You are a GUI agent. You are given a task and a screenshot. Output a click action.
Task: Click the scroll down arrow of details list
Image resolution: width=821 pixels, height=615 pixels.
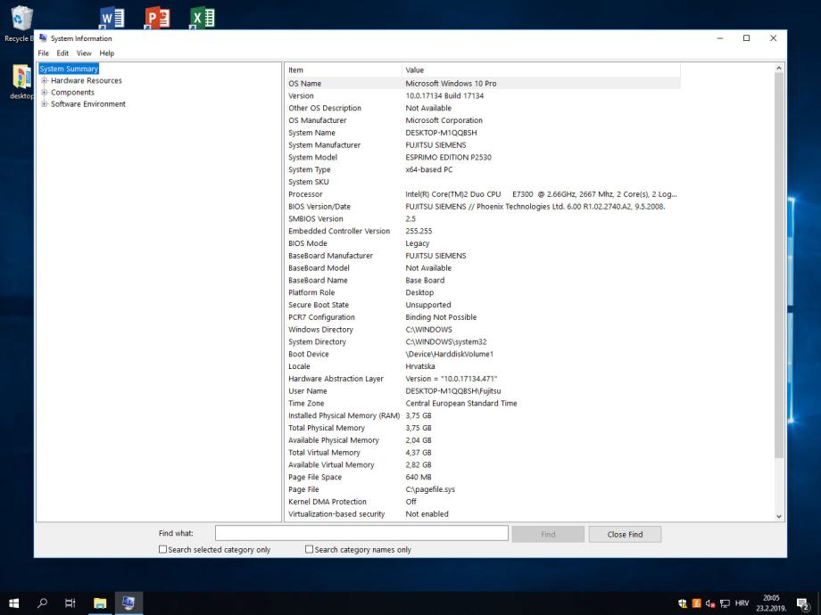[x=779, y=516]
